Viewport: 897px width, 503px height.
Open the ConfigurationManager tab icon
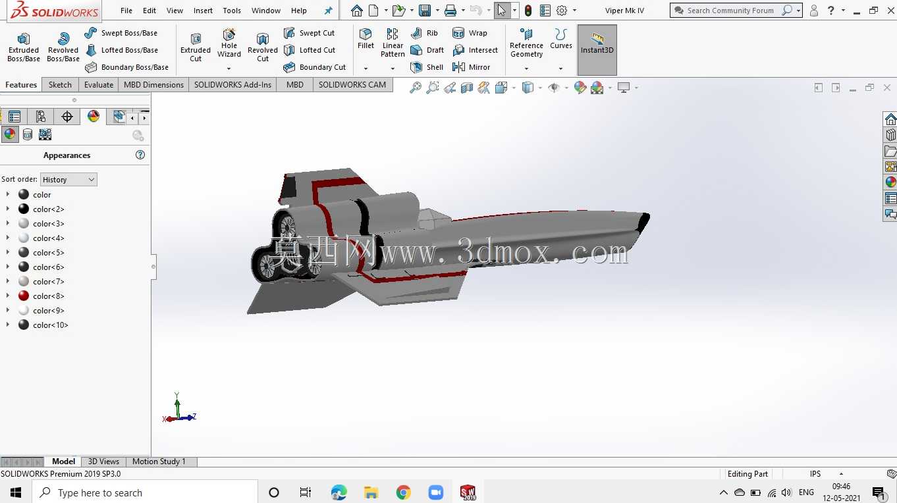point(41,117)
